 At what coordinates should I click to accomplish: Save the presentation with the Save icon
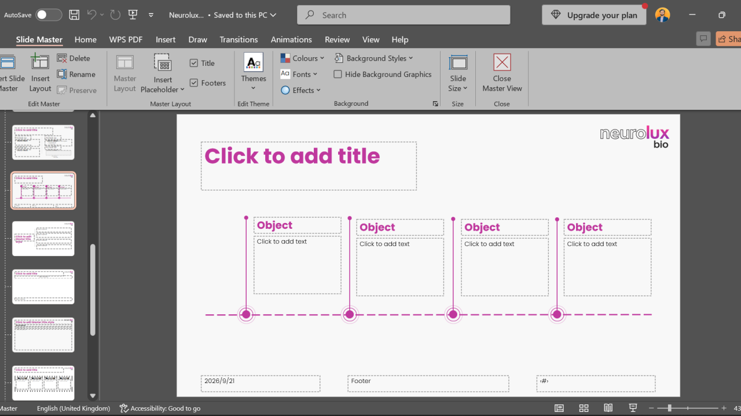[74, 15]
